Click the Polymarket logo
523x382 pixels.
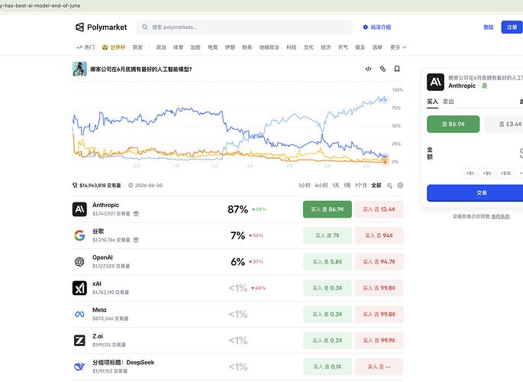click(x=101, y=27)
